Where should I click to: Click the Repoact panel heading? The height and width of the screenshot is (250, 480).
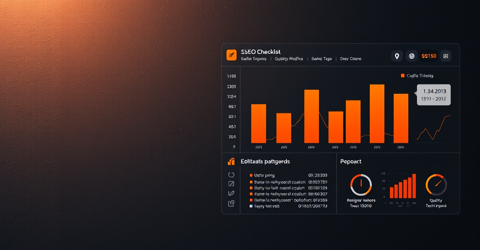pos(351,161)
